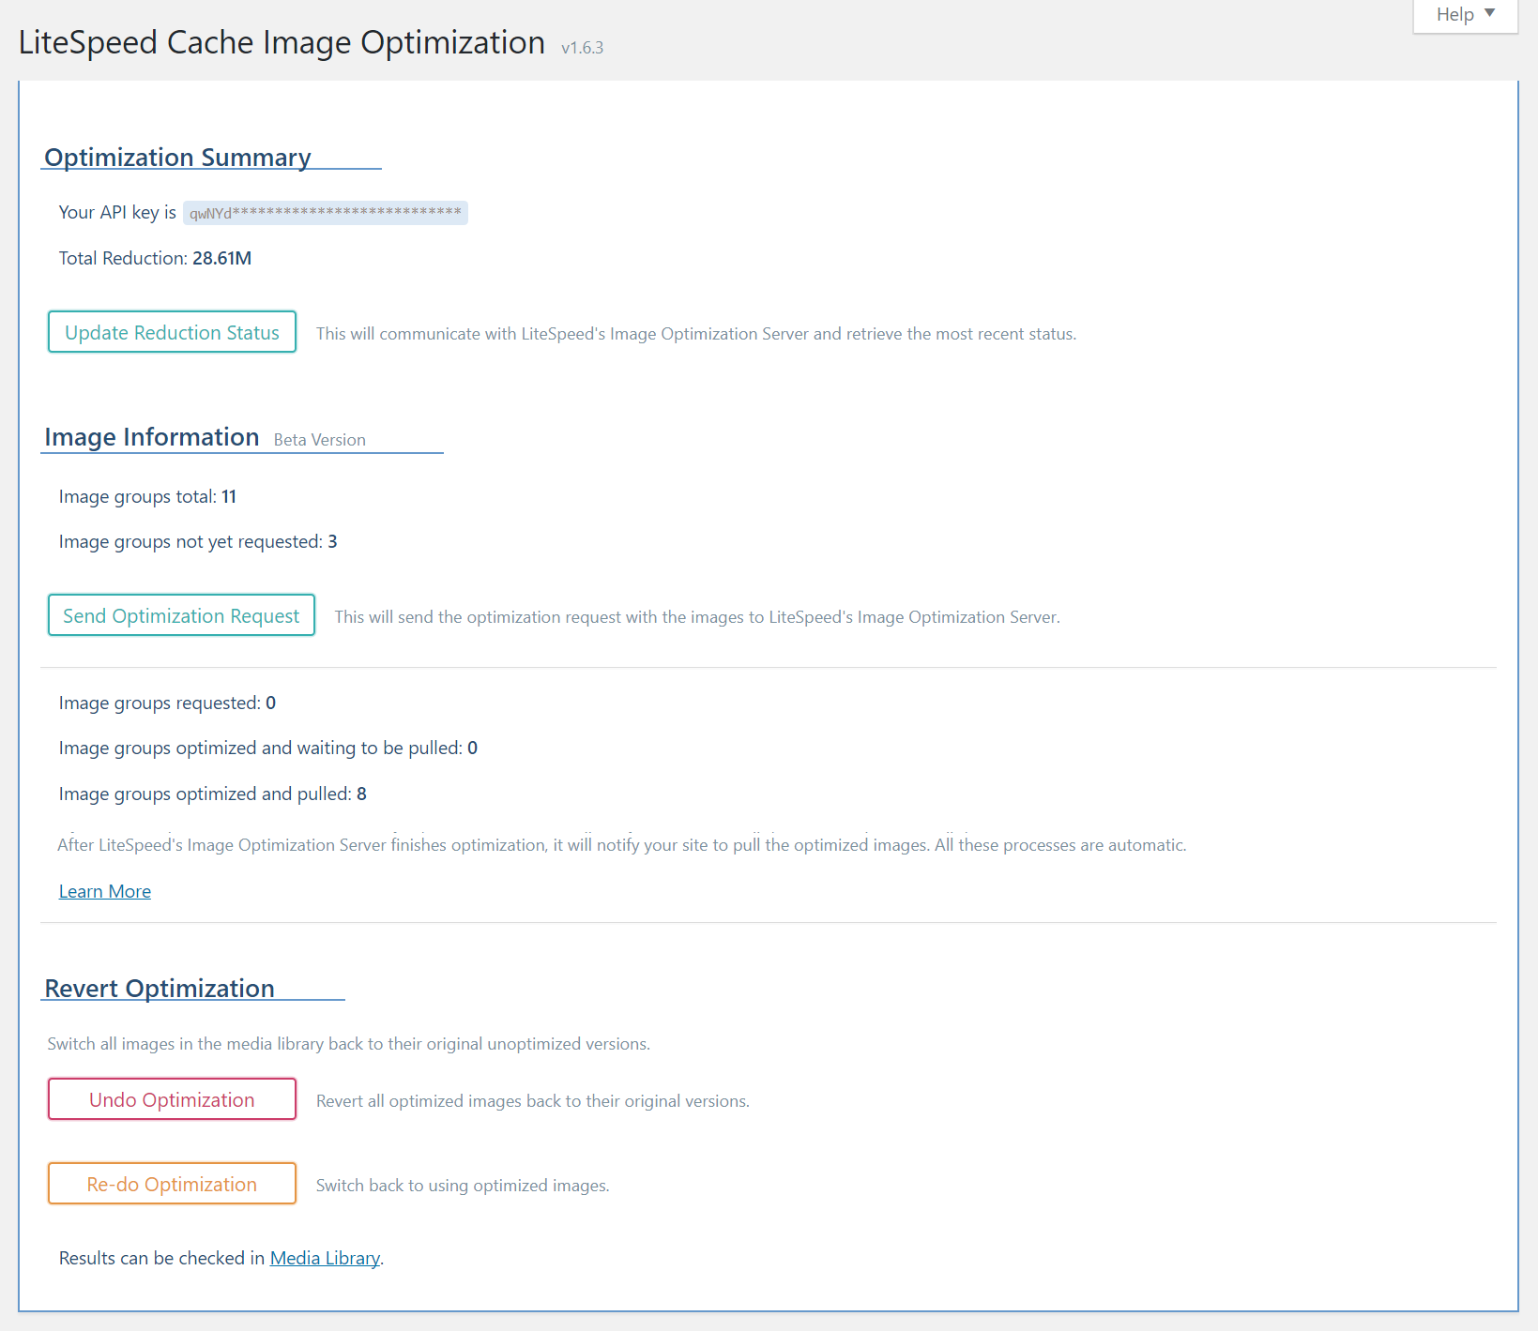
Task: Click the Update Reduction Status description text
Action: (696, 334)
